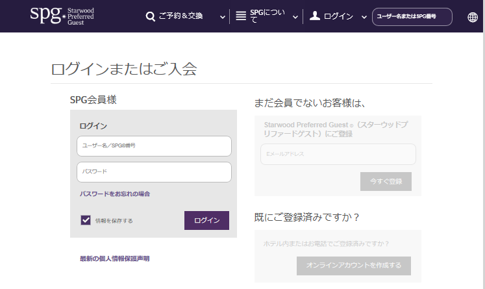This screenshot has width=485, height=289.
Task: Click the 既にご登録済みですか？ heading
Action: pos(307,217)
